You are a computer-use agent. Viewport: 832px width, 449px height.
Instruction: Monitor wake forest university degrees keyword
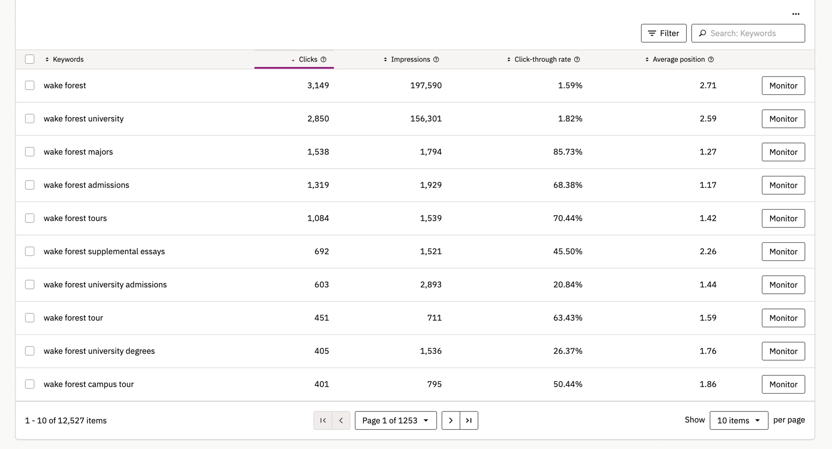pos(783,351)
